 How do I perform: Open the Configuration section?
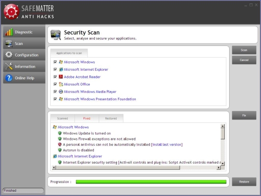[x=24, y=55]
